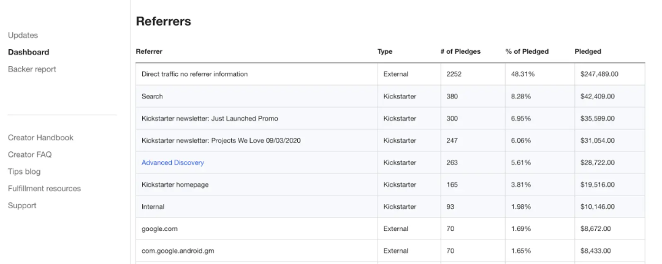This screenshot has width=662, height=264.
Task: Open the Creator Handbook link
Action: pos(40,138)
